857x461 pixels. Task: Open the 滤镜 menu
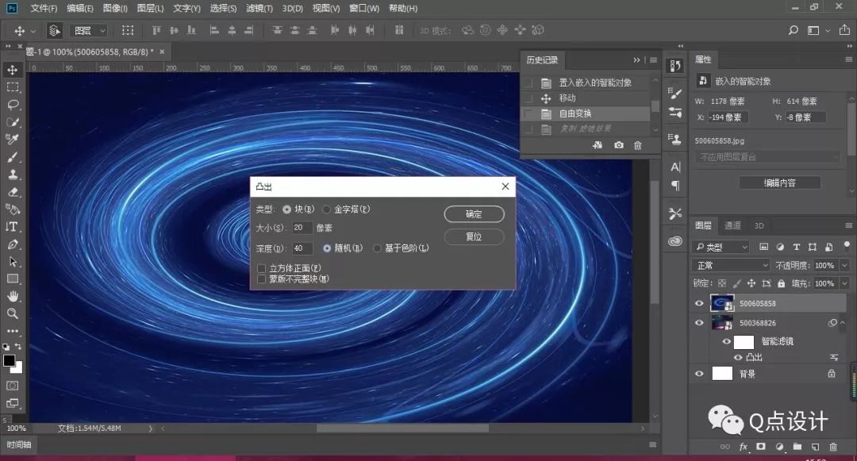click(x=259, y=9)
